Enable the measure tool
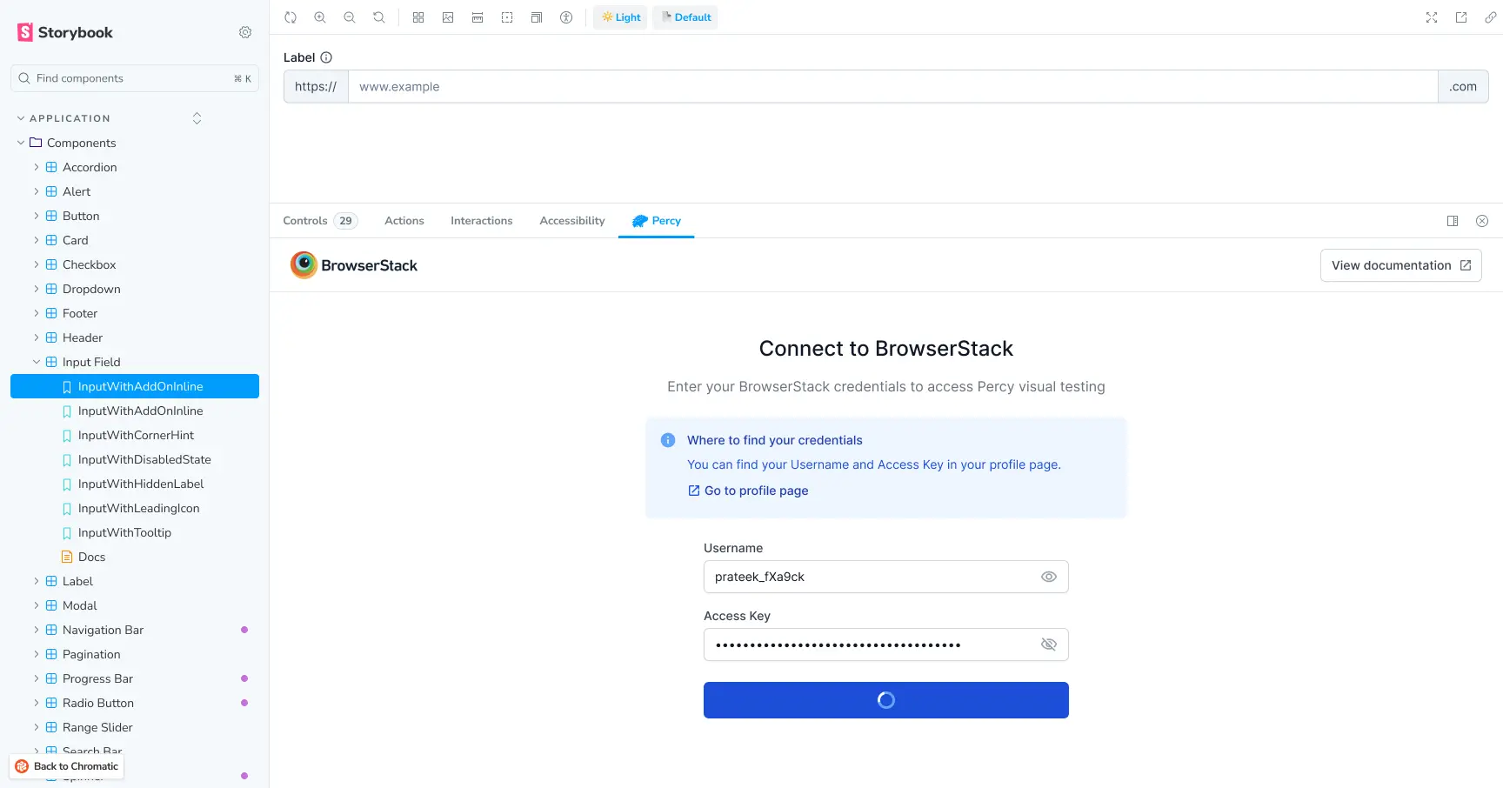1503x788 pixels. (x=478, y=17)
